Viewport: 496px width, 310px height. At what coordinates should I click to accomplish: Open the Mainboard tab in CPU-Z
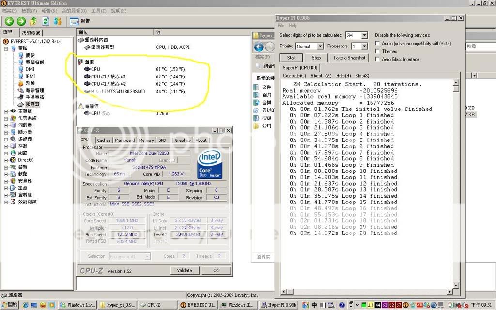point(125,140)
